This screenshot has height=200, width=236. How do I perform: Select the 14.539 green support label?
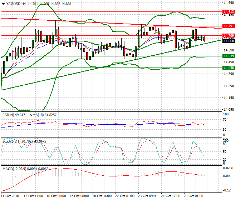point(228,56)
